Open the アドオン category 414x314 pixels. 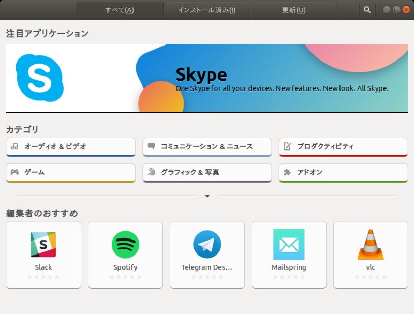(344, 173)
